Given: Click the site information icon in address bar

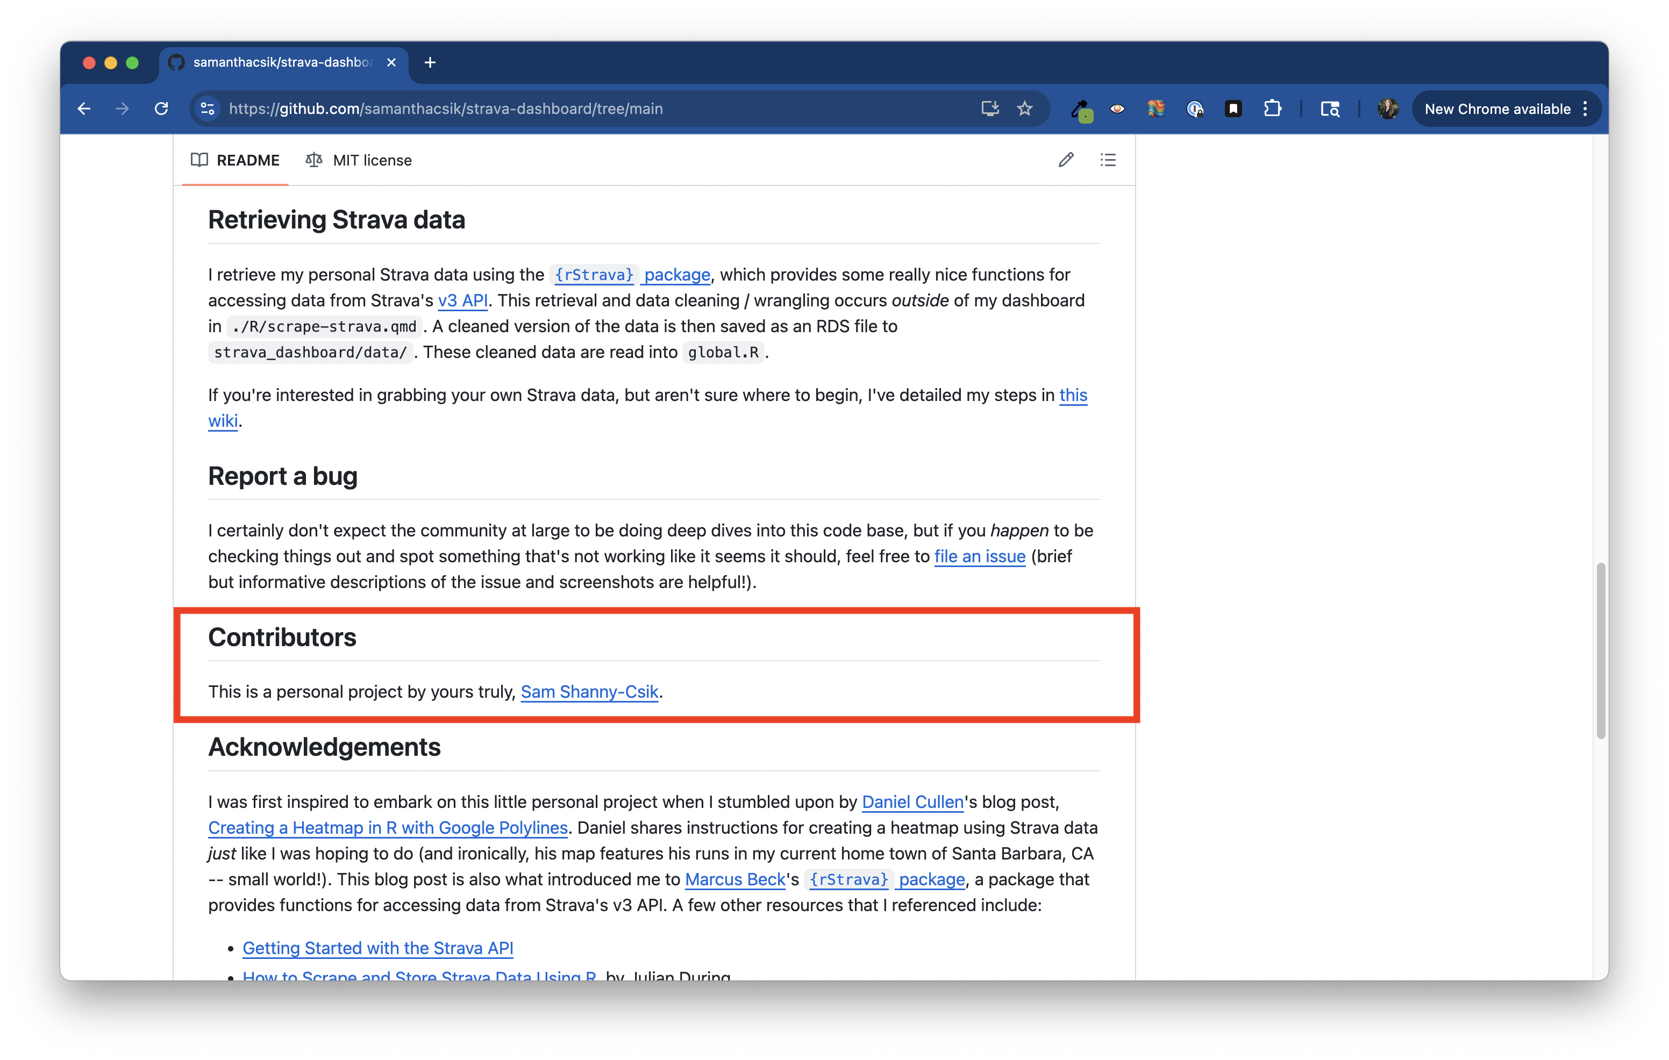Looking at the screenshot, I should coord(207,109).
